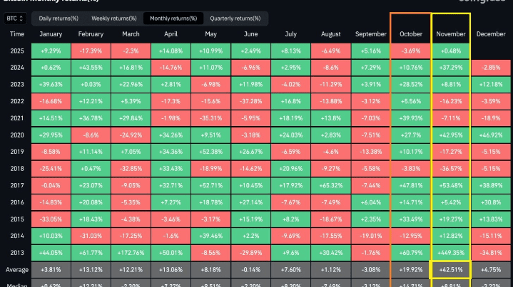Click the -3.08% September average cell
Image resolution: width=513 pixels, height=287 pixels.
pyautogui.click(x=371, y=270)
